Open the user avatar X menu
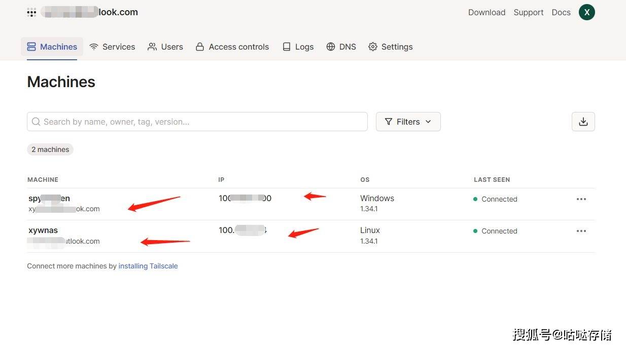The width and height of the screenshot is (626, 348). (x=587, y=12)
